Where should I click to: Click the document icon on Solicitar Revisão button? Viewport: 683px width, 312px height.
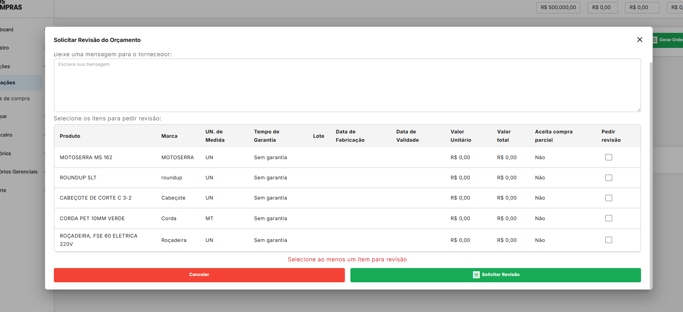pyautogui.click(x=476, y=275)
